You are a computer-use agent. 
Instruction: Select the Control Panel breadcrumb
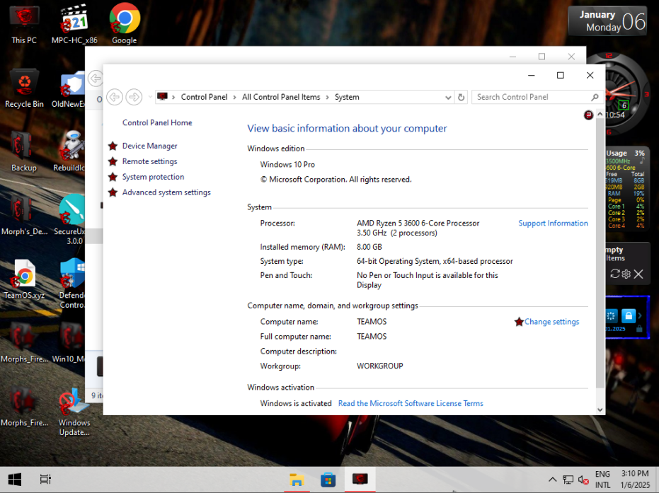pos(204,97)
